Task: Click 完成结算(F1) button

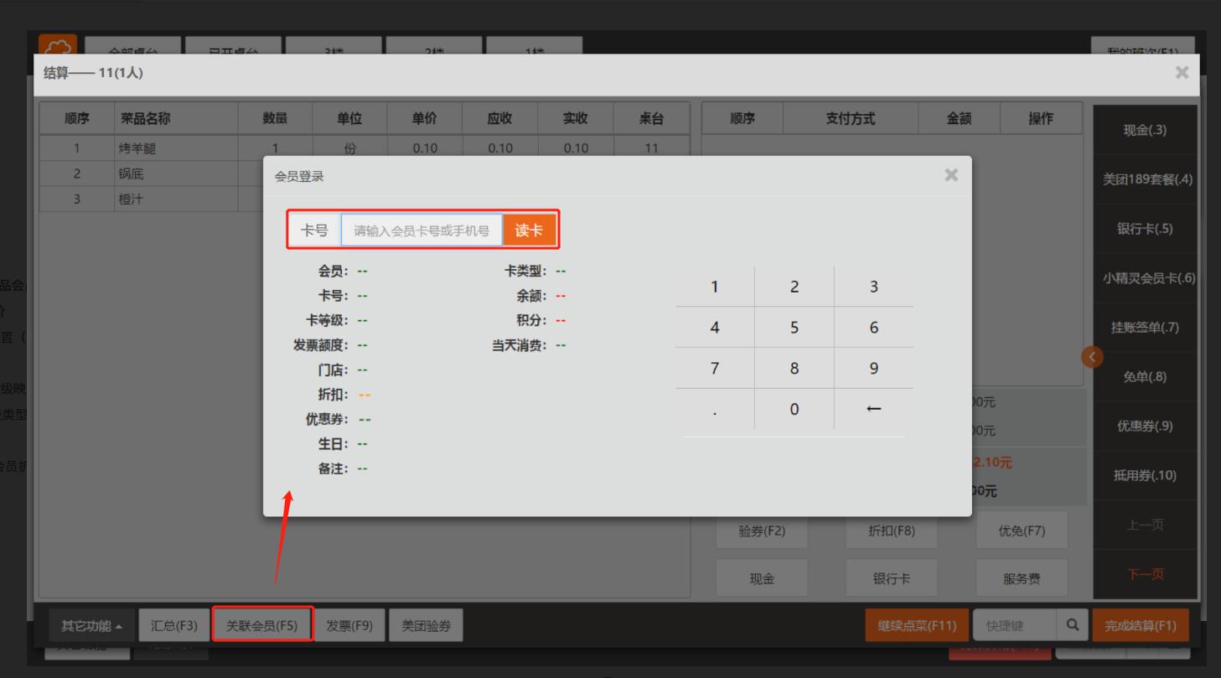Action: [x=1141, y=625]
